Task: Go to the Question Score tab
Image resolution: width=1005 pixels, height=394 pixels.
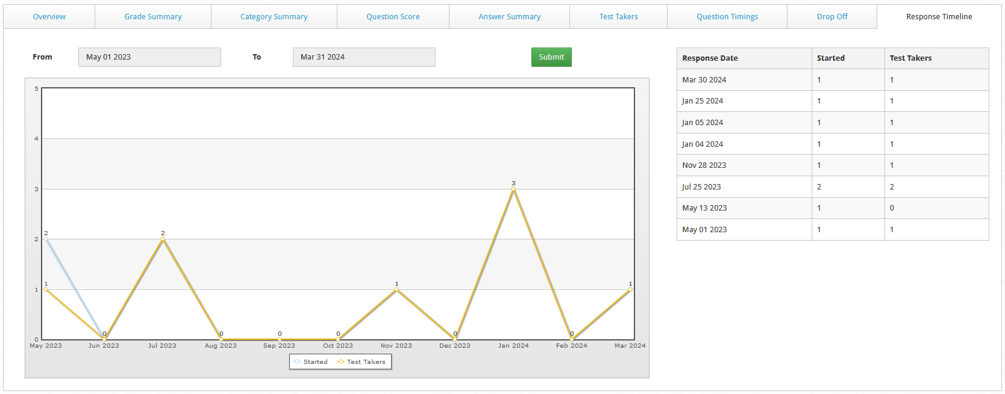Action: [x=393, y=17]
